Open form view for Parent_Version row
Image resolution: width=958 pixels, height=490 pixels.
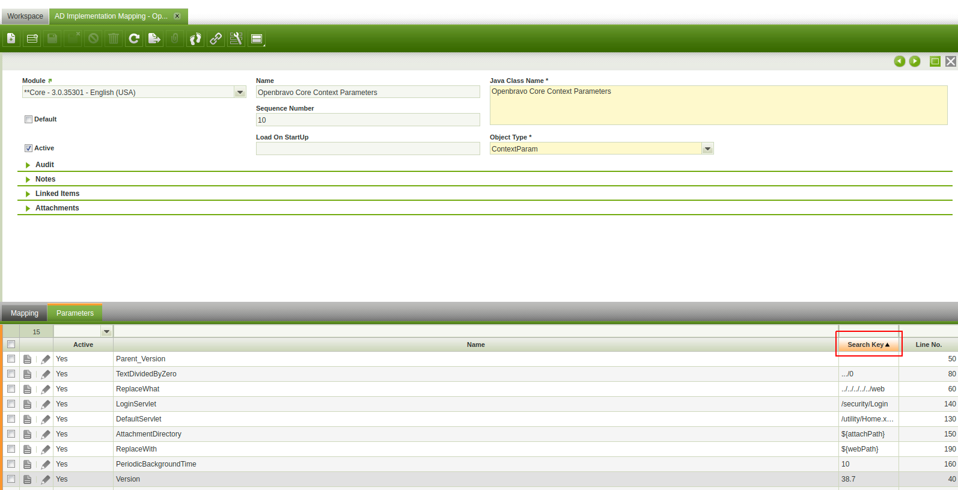[x=28, y=359]
